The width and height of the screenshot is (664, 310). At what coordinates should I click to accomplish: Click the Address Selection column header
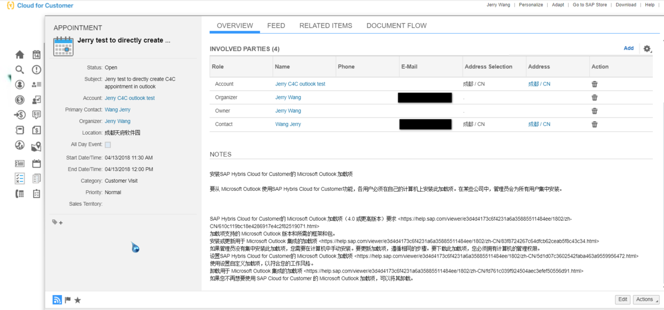click(494, 67)
